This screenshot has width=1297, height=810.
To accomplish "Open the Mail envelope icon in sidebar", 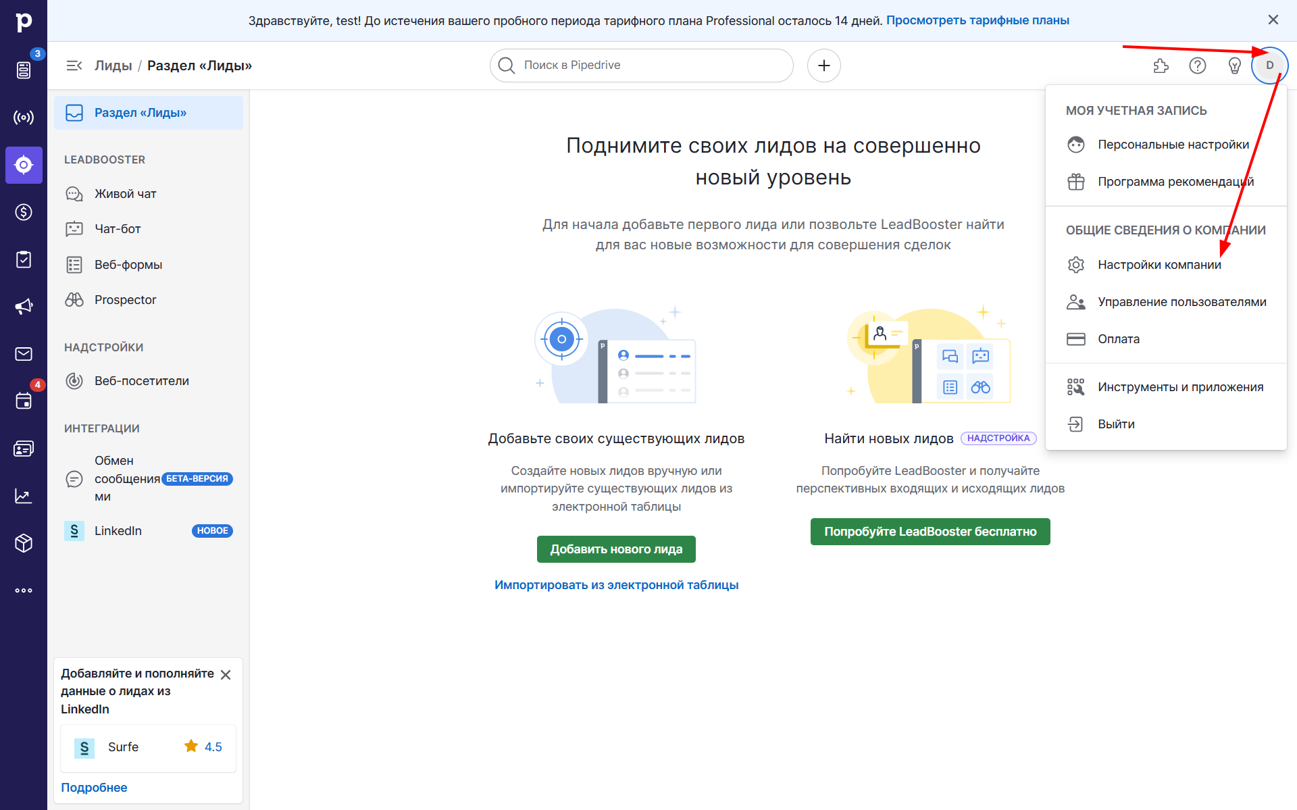I will [x=24, y=354].
